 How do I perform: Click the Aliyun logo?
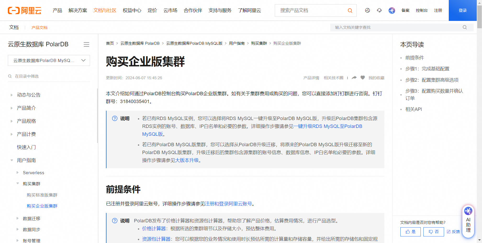[25, 10]
